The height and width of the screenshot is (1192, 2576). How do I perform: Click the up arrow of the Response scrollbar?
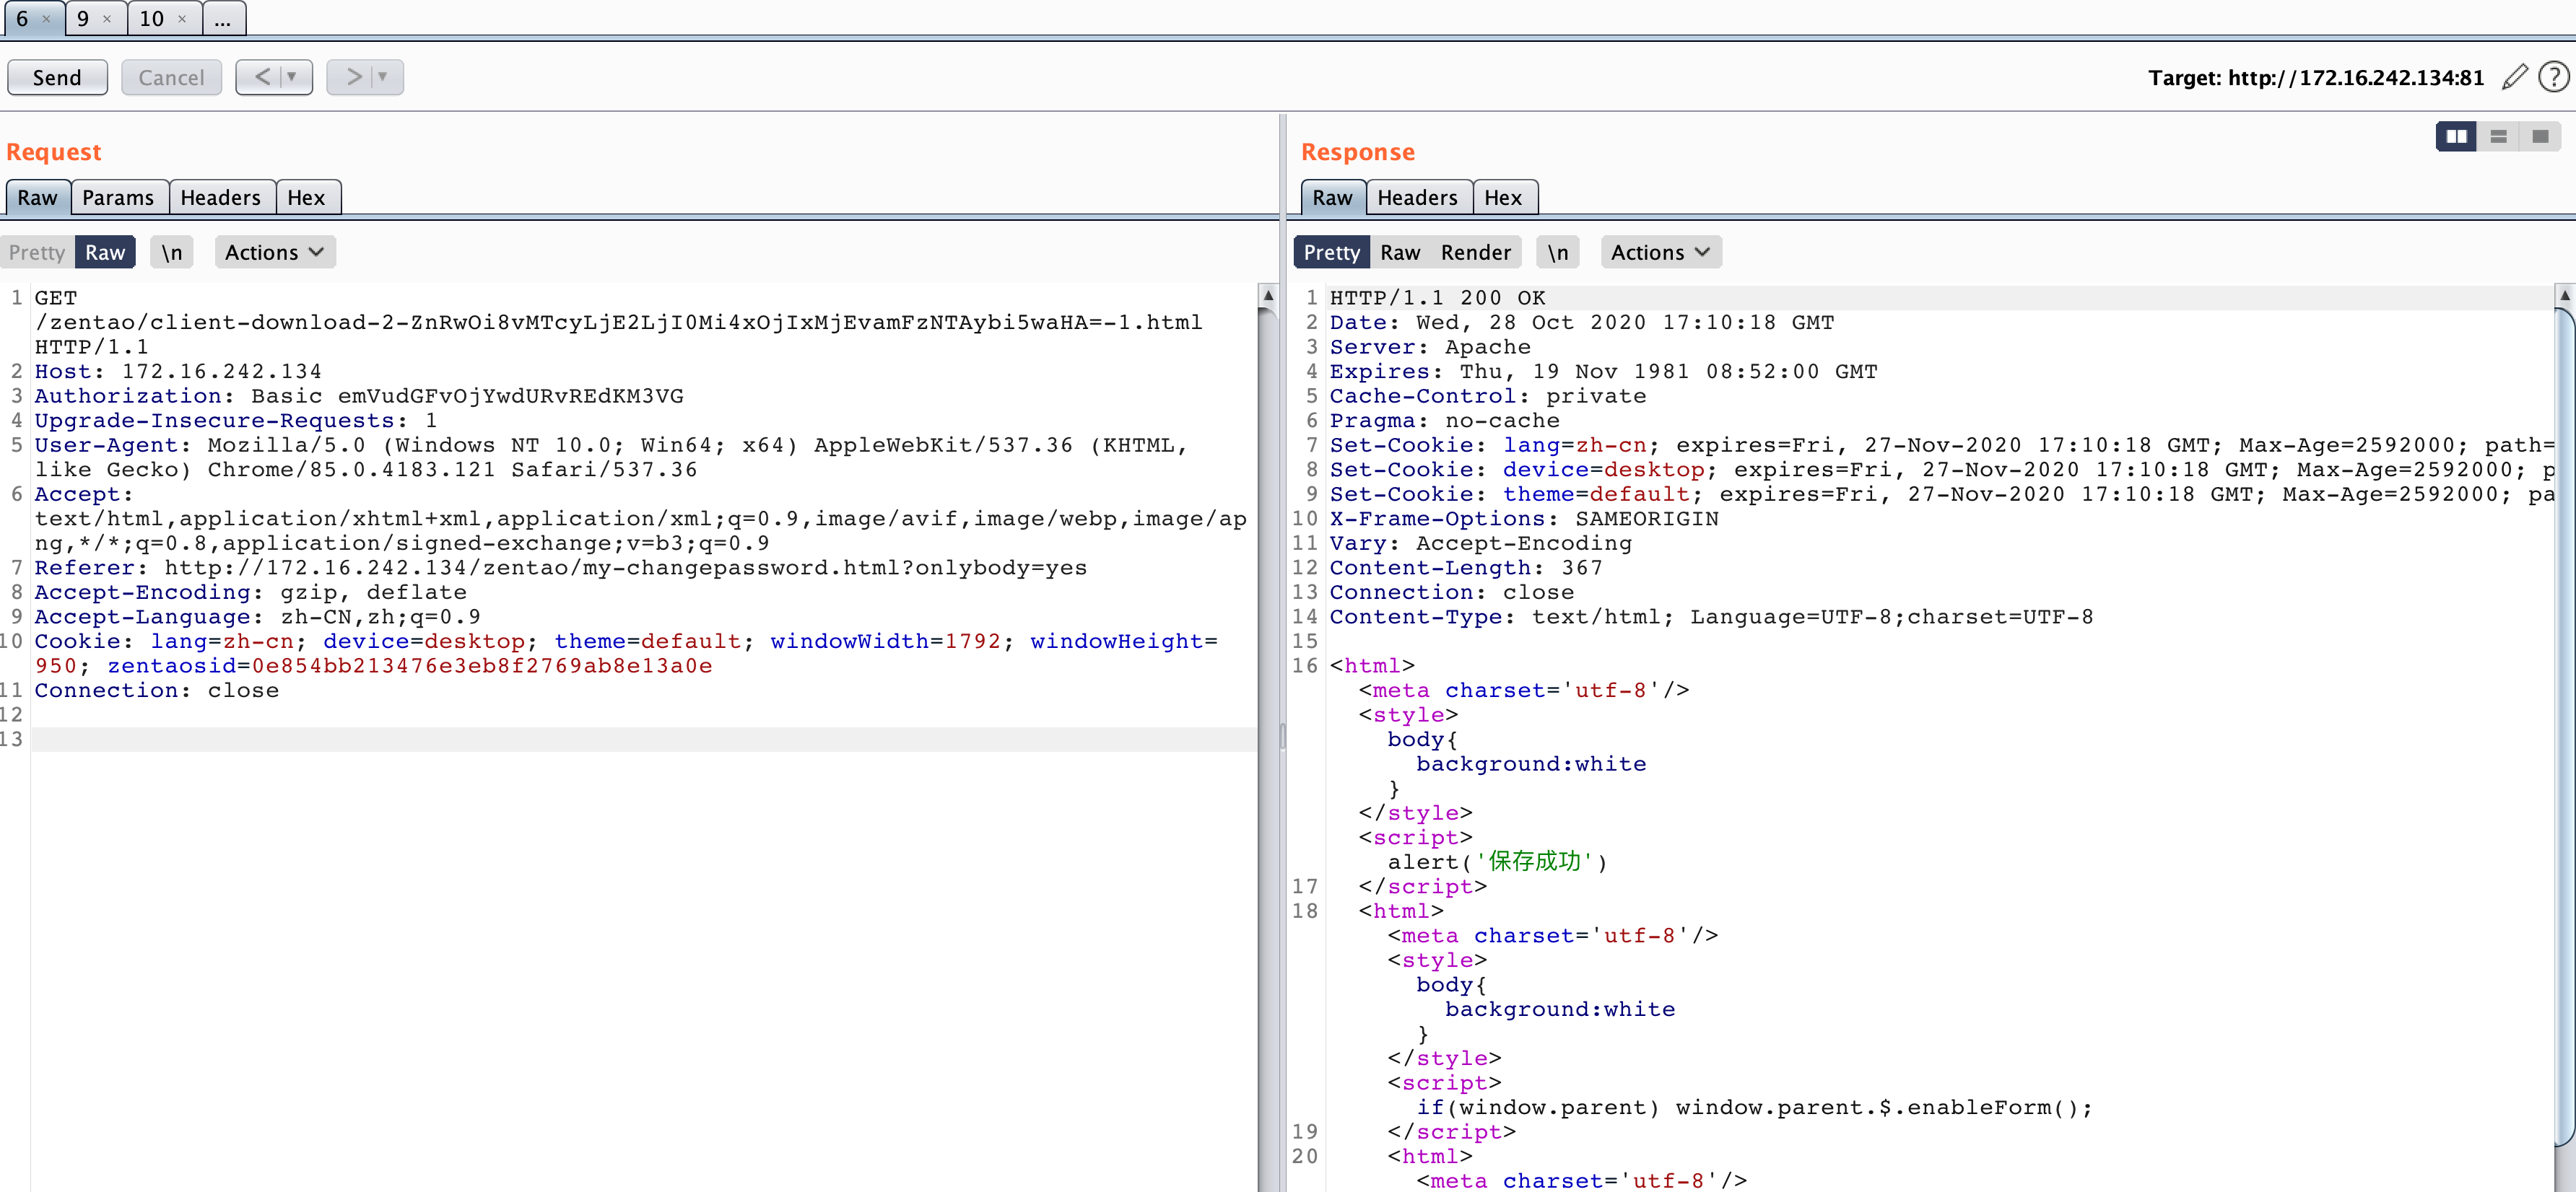[x=2565, y=296]
